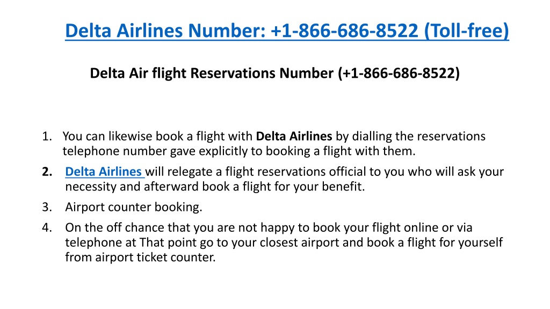Click 'by dialling the reservations' phrase

coord(411,136)
